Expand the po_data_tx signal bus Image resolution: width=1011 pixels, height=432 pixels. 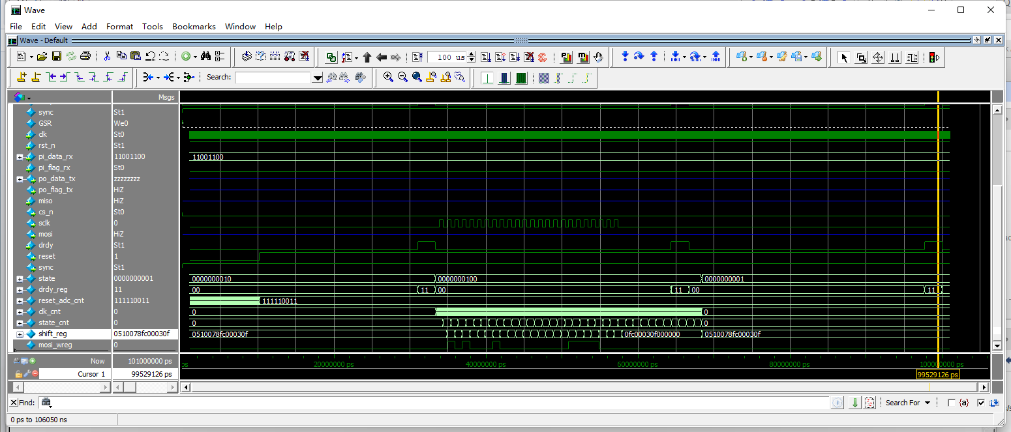point(20,179)
